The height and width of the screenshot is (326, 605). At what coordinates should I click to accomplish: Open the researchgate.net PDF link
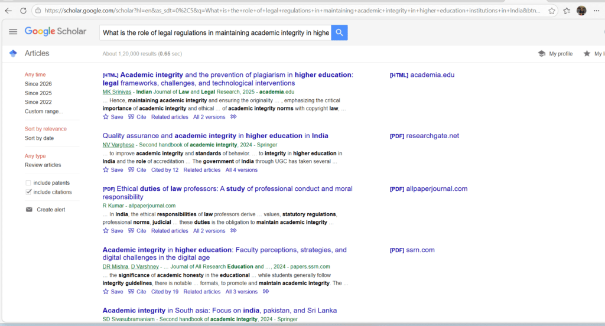tap(424, 136)
